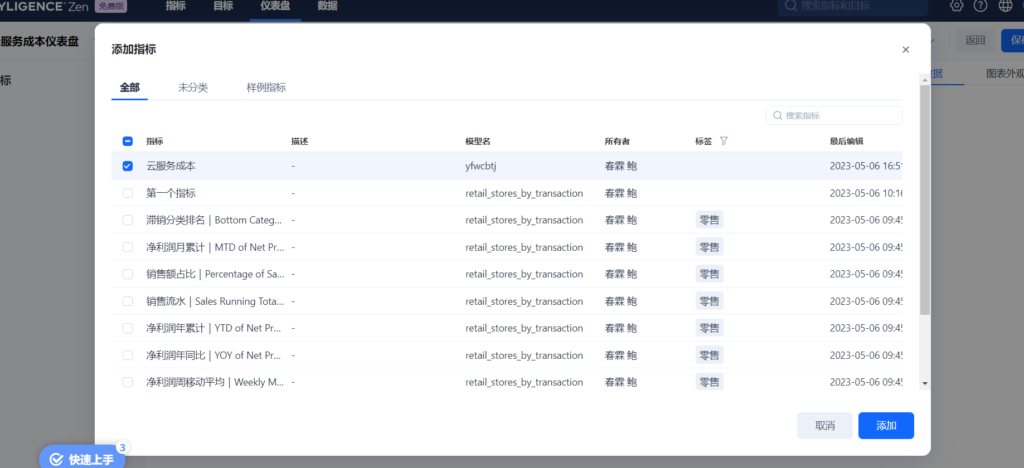Image resolution: width=1024 pixels, height=468 pixels.
Task: Click the 净利润周移动平均 | Weekly M... name
Action: click(215, 382)
